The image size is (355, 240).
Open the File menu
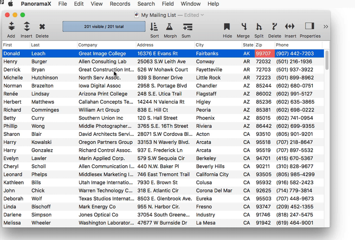pyautogui.click(x=62, y=4)
